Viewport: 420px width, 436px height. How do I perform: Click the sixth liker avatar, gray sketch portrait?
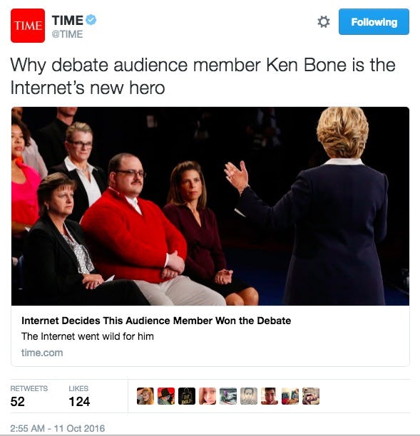pos(249,396)
